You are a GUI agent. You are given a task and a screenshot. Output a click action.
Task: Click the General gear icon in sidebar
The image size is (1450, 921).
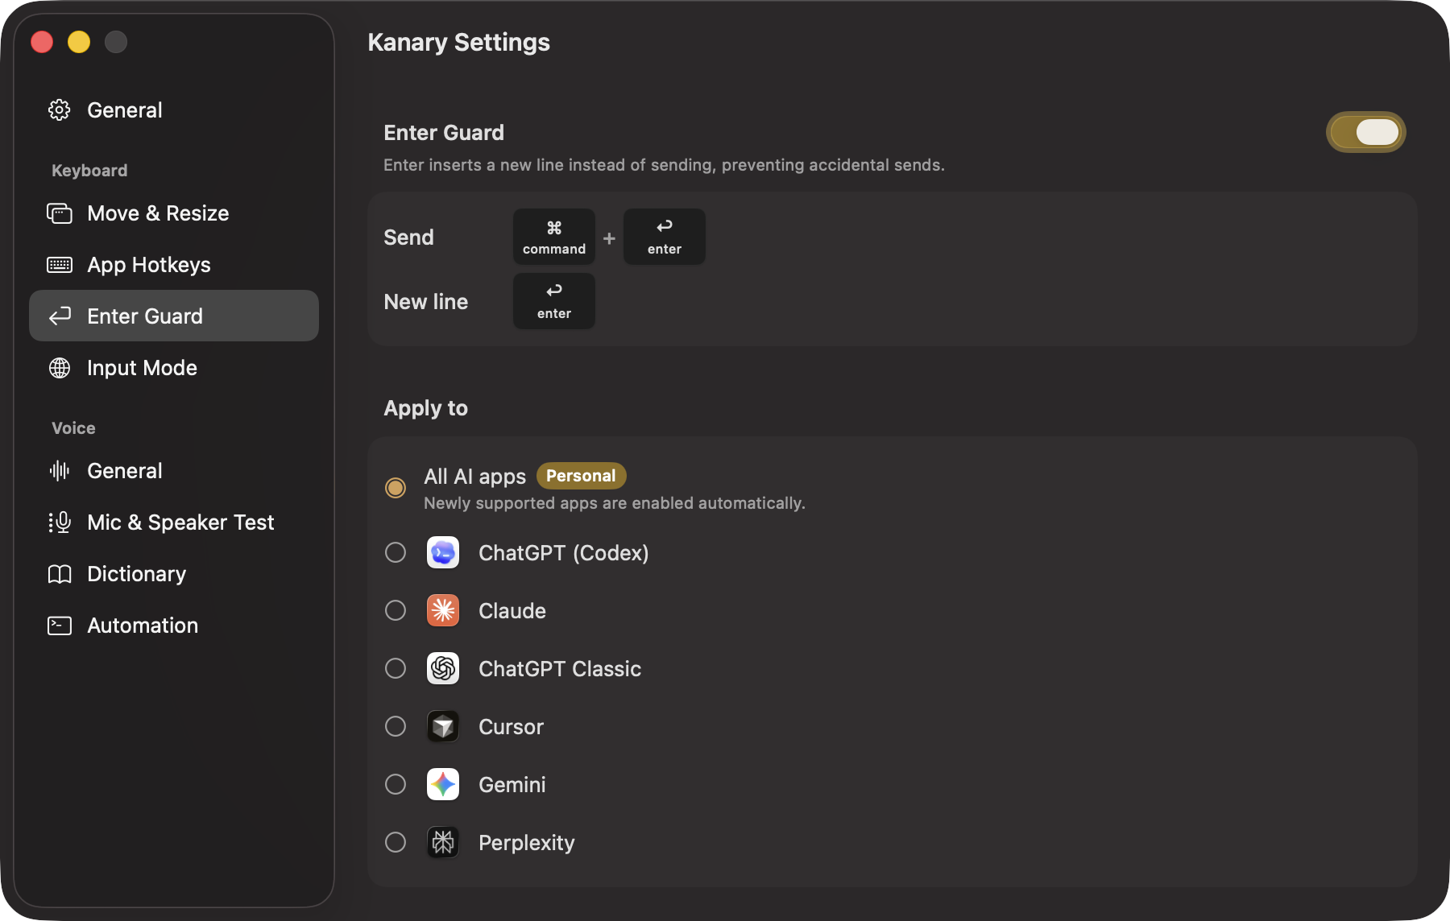click(x=60, y=110)
